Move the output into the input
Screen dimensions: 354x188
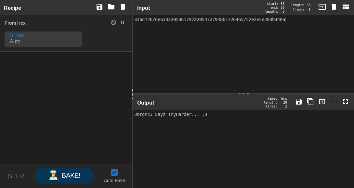point(322,102)
